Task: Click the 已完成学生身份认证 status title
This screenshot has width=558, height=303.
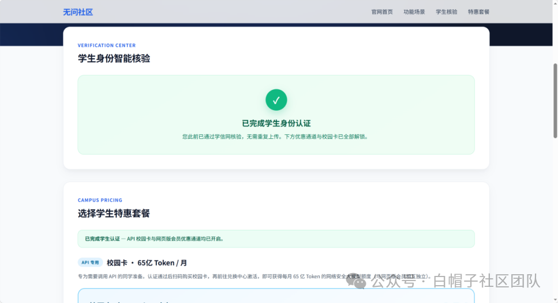Action: 276,123
